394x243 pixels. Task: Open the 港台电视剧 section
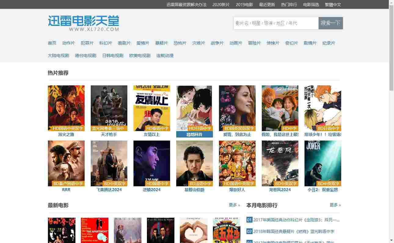pos(86,55)
